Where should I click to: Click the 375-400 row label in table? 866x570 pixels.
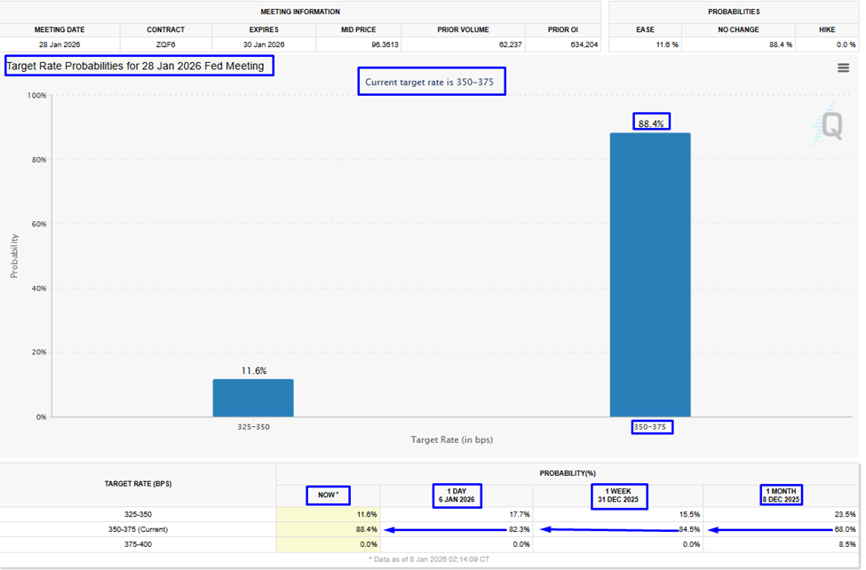139,544
